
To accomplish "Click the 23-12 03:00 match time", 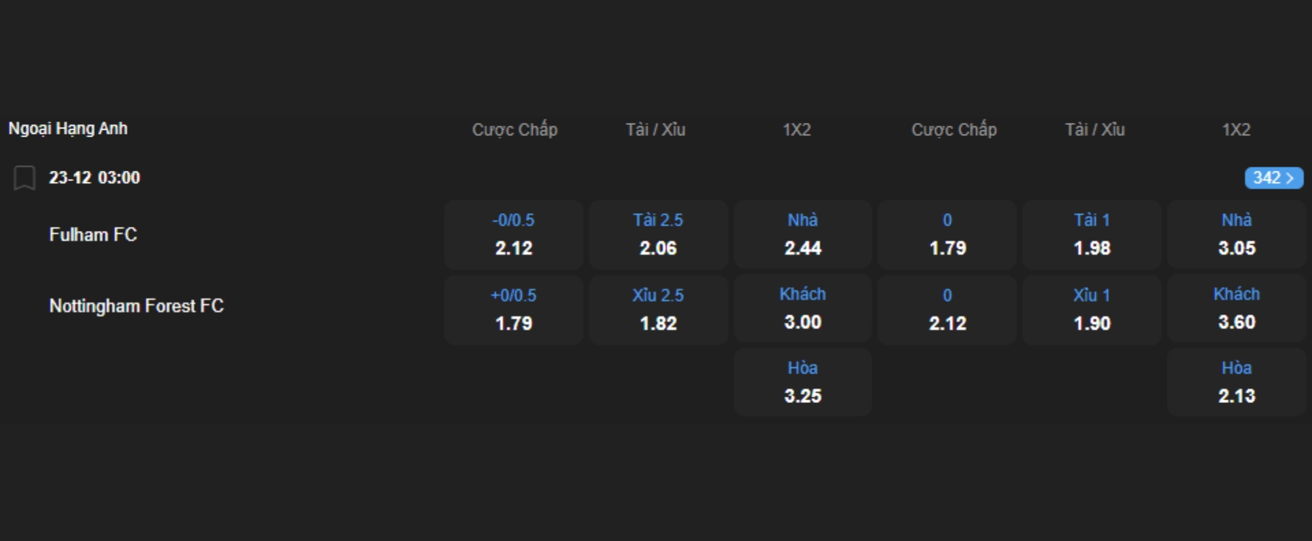I will [x=94, y=178].
